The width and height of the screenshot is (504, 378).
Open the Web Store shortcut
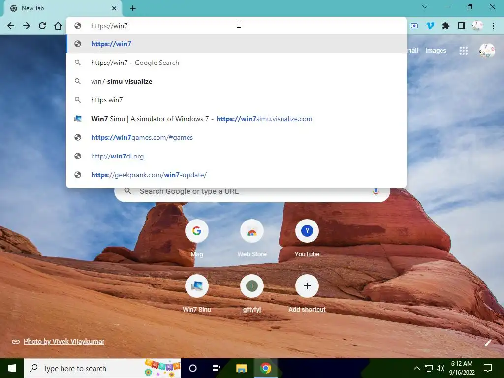click(252, 239)
